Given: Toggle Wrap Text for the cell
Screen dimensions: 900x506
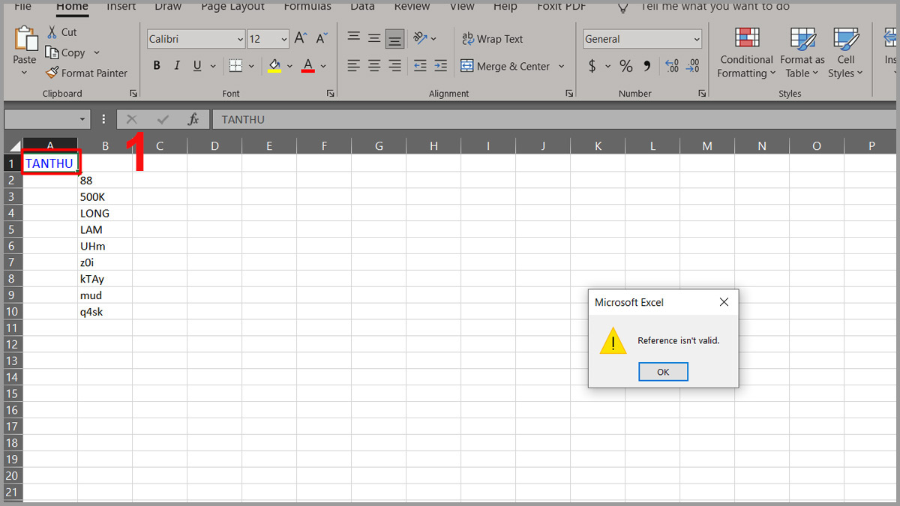Looking at the screenshot, I should tap(493, 39).
